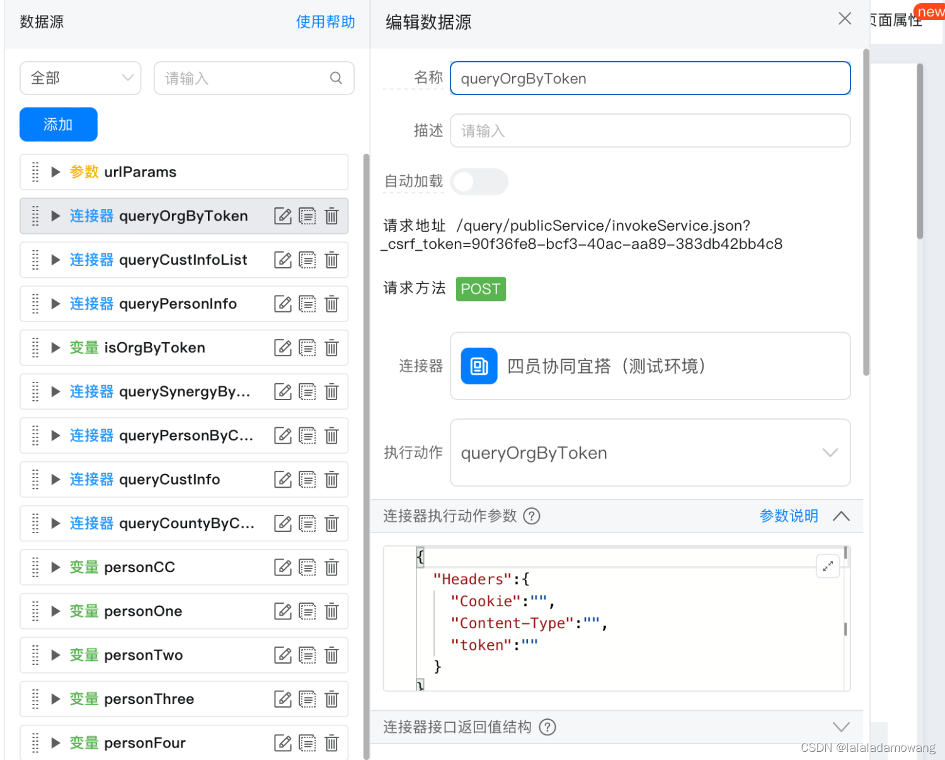Click the data source search input
This screenshot has height=760, width=945.
[254, 78]
